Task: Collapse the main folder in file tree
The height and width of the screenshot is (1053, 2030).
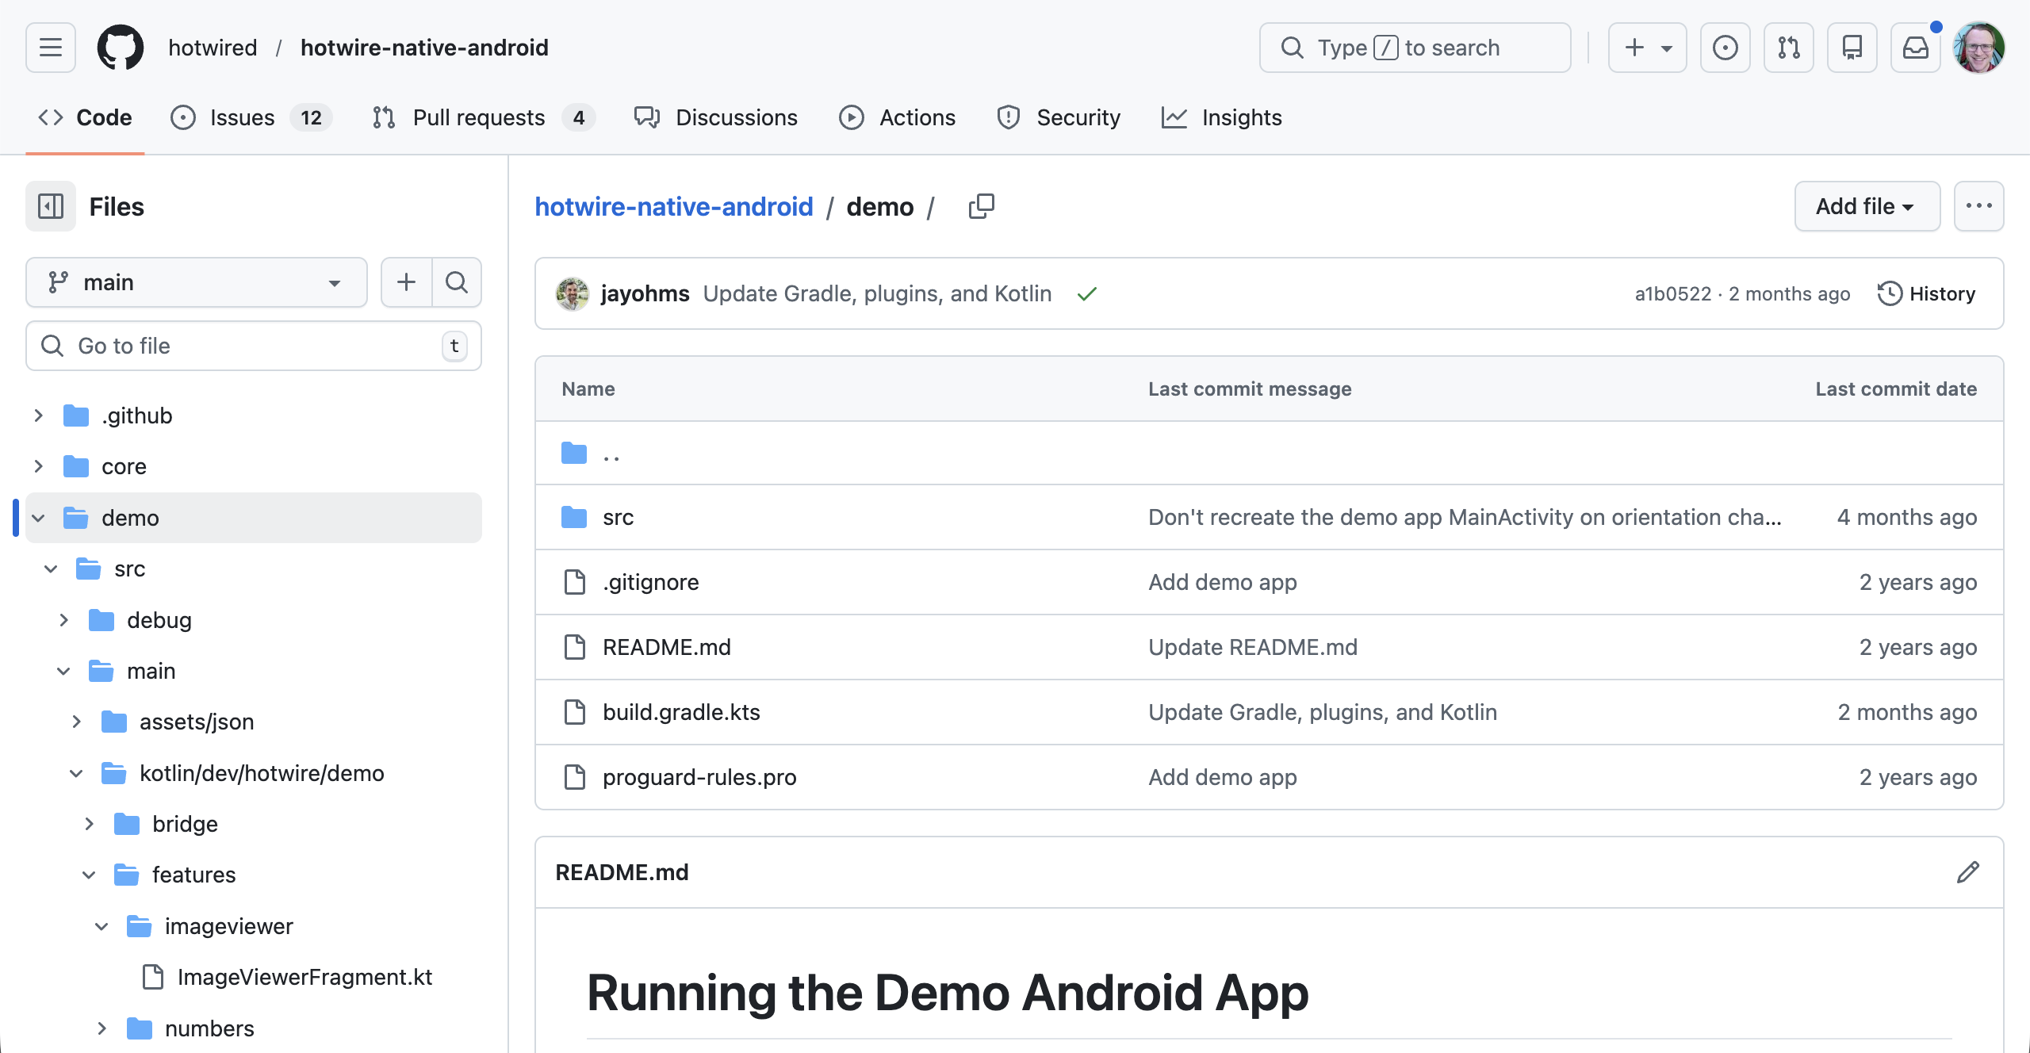Action: pyautogui.click(x=63, y=671)
